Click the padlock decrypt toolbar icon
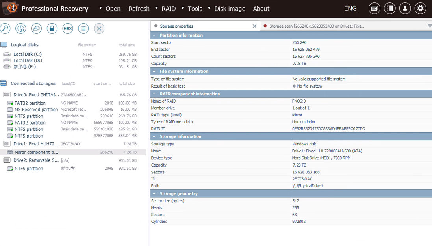Screen dimensions: 432x246 pos(52,28)
